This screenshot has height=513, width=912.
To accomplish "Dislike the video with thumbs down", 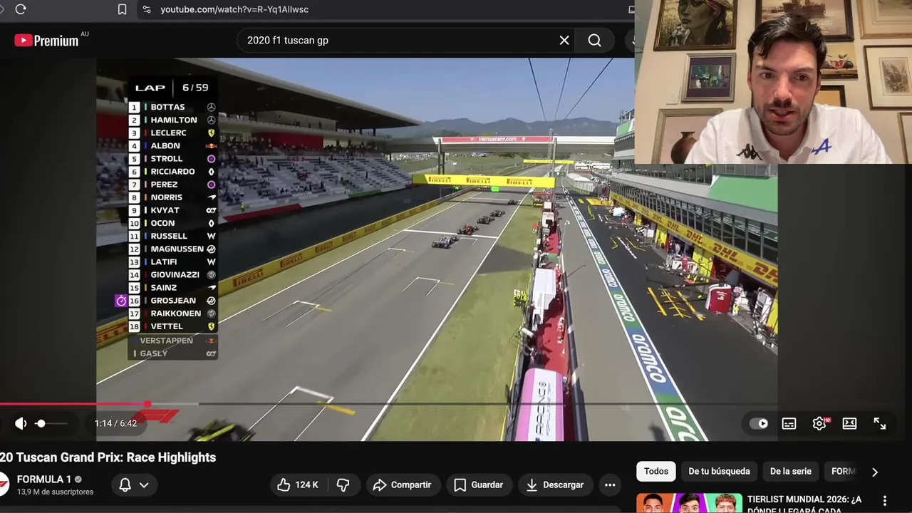I will 343,484.
